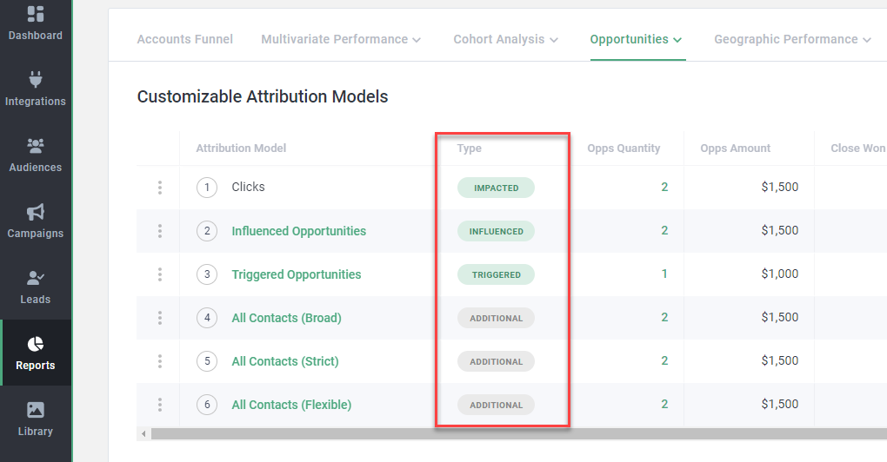Open the Influenced Opportunities model link
The height and width of the screenshot is (462, 887).
pyautogui.click(x=298, y=231)
